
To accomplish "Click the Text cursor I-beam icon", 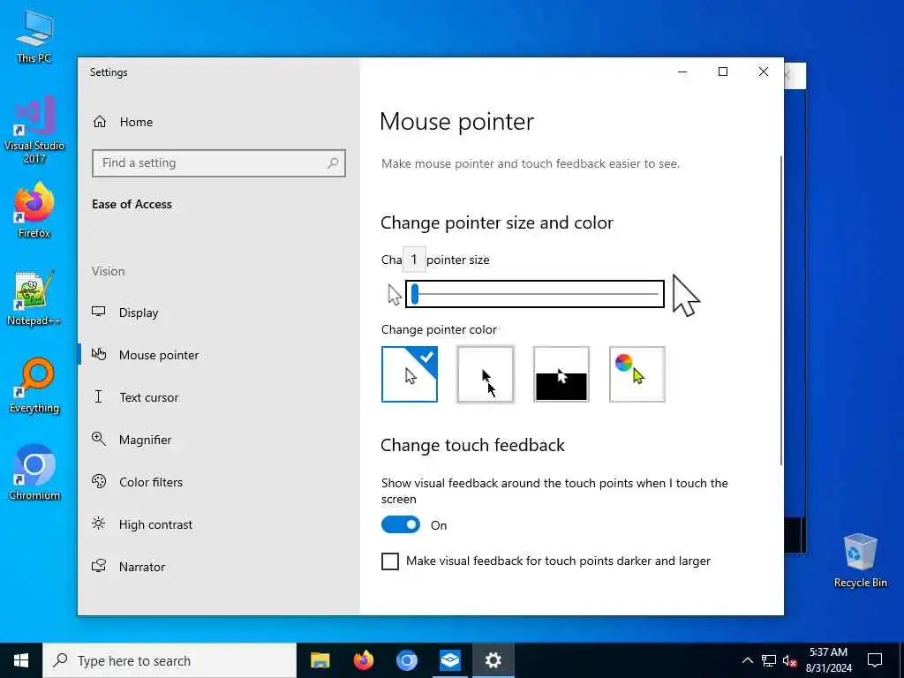I will [99, 396].
